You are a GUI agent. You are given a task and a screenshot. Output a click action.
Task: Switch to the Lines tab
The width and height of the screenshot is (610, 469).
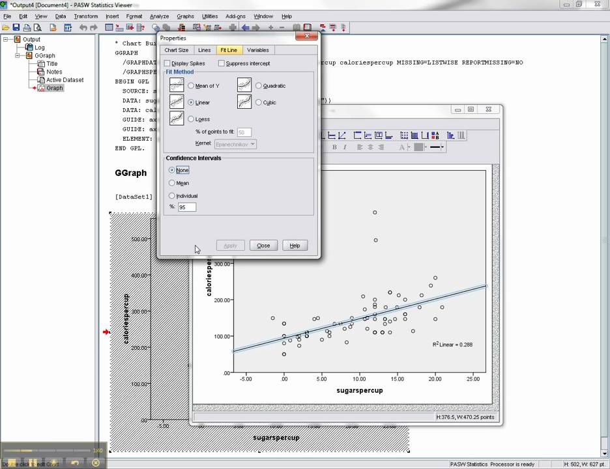[x=204, y=50]
